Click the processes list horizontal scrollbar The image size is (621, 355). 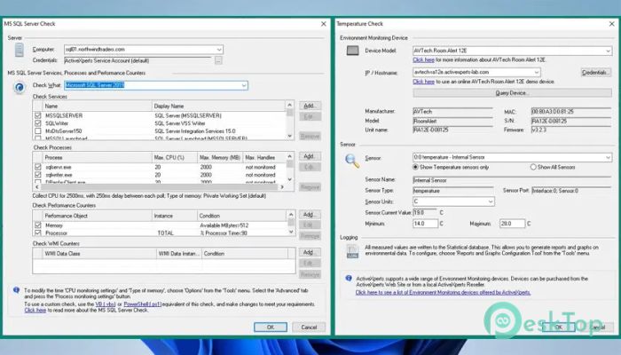(x=159, y=186)
